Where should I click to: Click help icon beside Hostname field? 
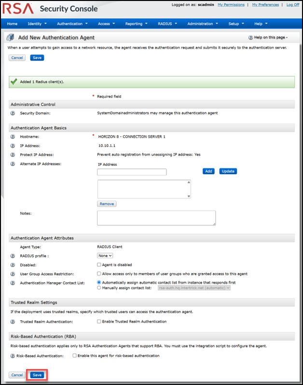pos(13,137)
